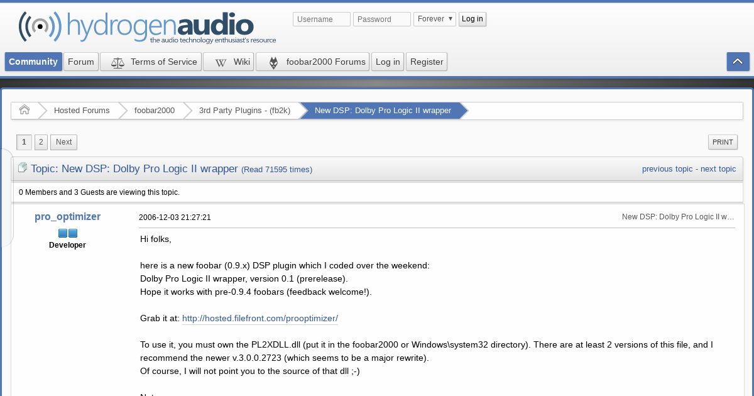Open pro_optimizer's profile link
The image size is (754, 396).
coord(67,217)
